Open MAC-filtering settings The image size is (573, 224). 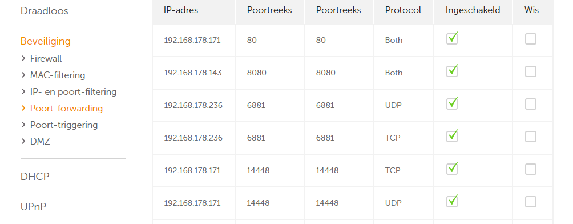(x=58, y=75)
